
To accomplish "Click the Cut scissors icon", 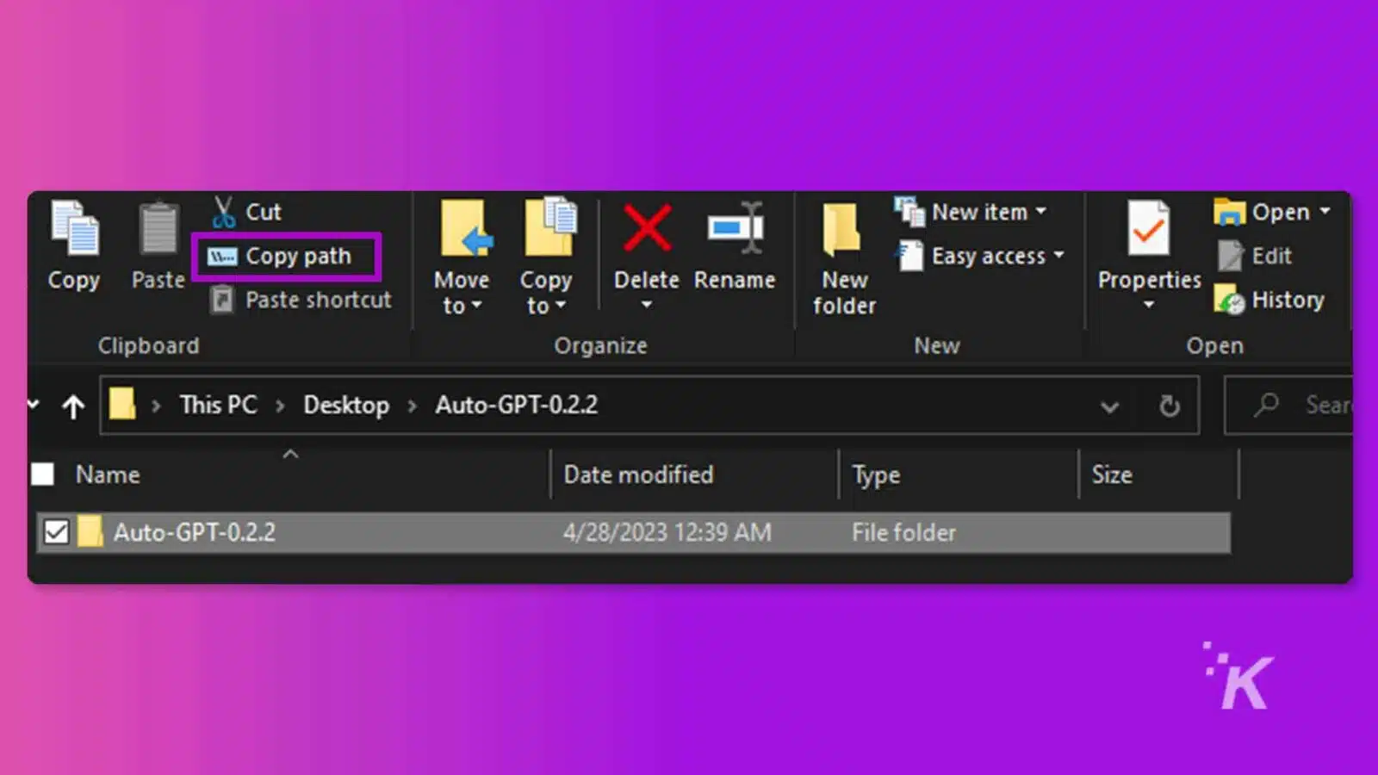I will [223, 211].
